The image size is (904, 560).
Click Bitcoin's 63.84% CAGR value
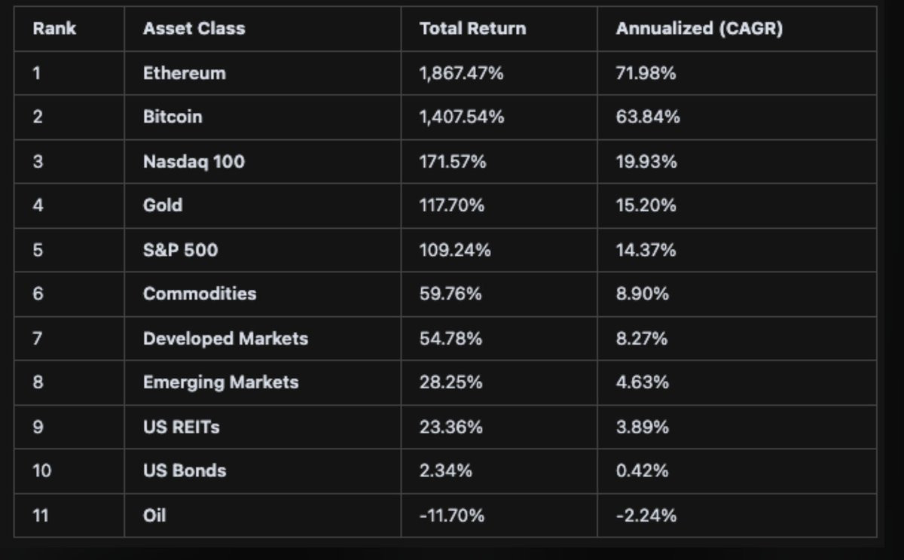[x=647, y=117]
